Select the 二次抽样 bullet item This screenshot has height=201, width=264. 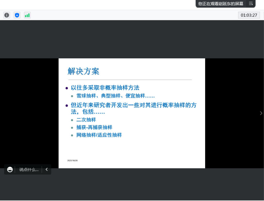[x=86, y=120]
